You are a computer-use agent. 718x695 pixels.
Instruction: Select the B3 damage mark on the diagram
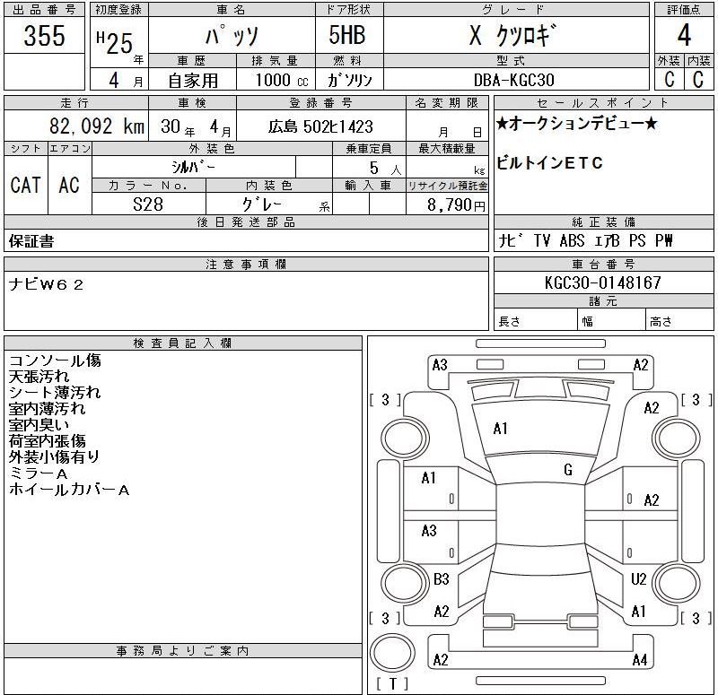[441, 579]
